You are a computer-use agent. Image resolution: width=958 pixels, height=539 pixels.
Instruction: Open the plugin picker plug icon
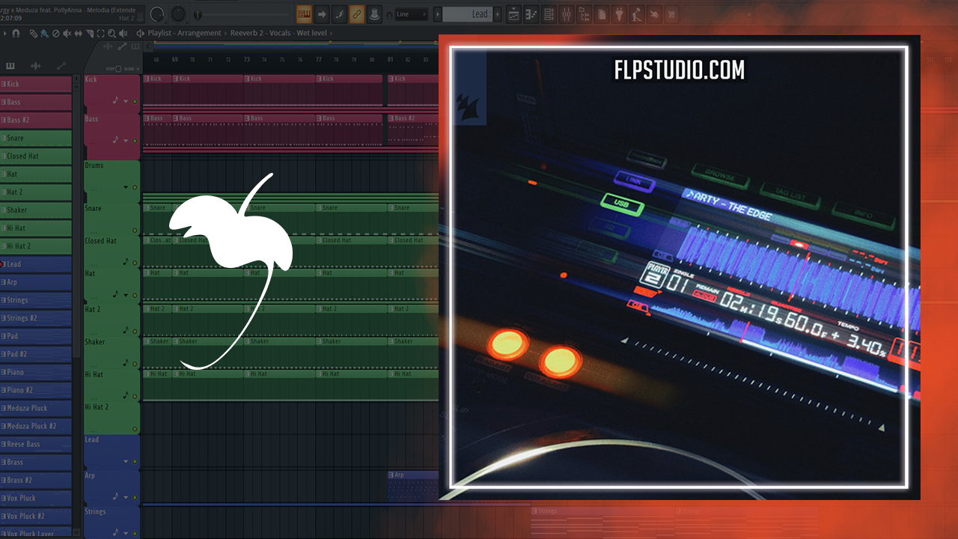coord(620,14)
